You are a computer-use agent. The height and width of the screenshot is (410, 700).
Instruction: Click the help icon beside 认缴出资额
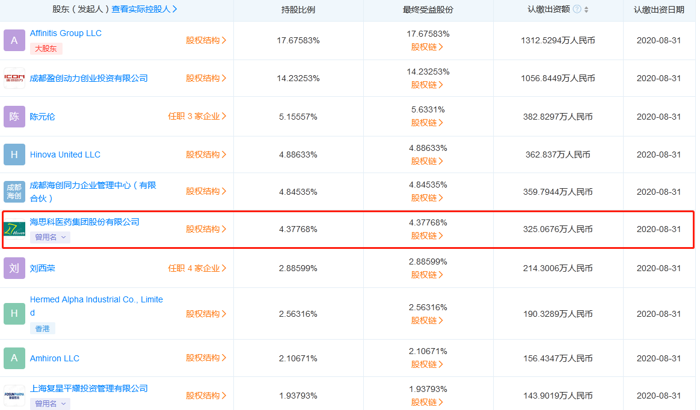577,10
